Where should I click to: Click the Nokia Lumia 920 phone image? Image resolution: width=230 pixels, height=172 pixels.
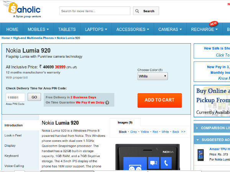(148, 157)
